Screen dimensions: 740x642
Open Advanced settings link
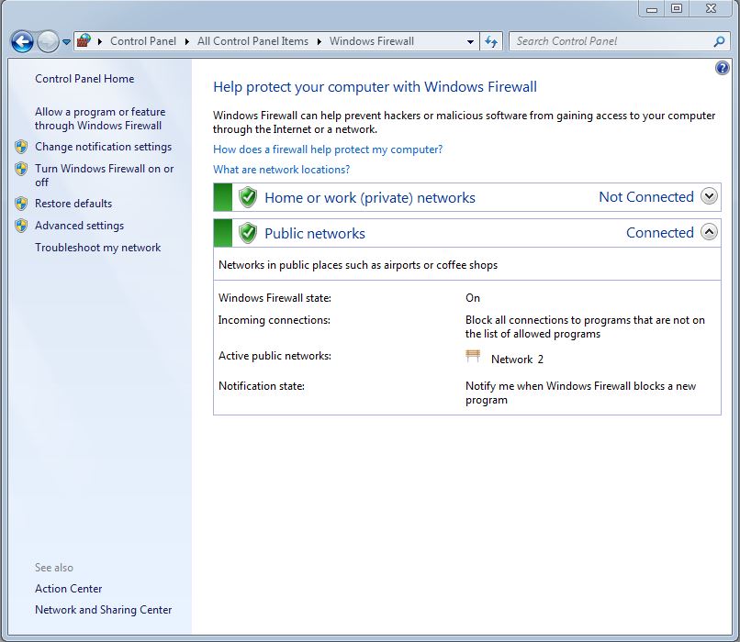(79, 226)
